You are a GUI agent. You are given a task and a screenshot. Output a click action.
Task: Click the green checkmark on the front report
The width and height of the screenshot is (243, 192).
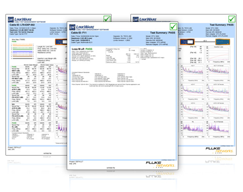[x=173, y=26]
